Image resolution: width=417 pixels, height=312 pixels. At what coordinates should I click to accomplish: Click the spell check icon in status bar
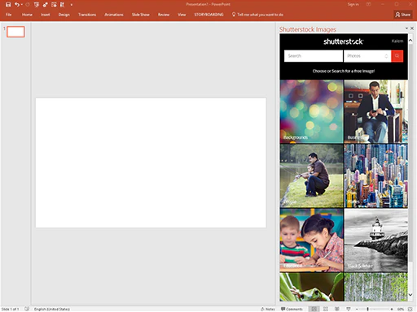(x=27, y=309)
